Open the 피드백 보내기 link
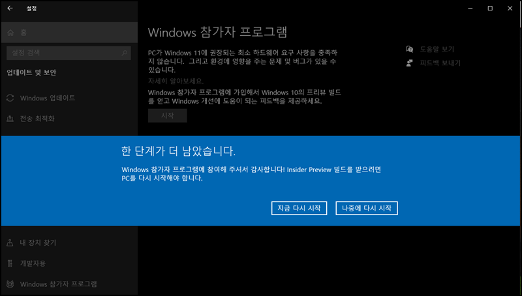The height and width of the screenshot is (296, 522). pos(440,63)
